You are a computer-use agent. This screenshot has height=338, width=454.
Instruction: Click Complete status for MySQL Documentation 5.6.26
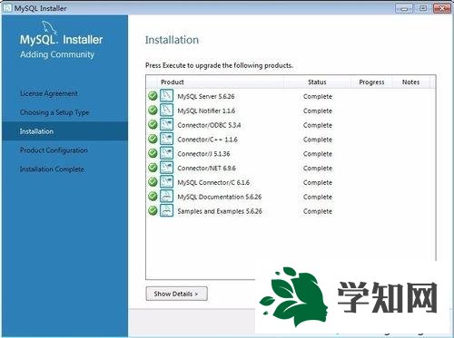[318, 197]
